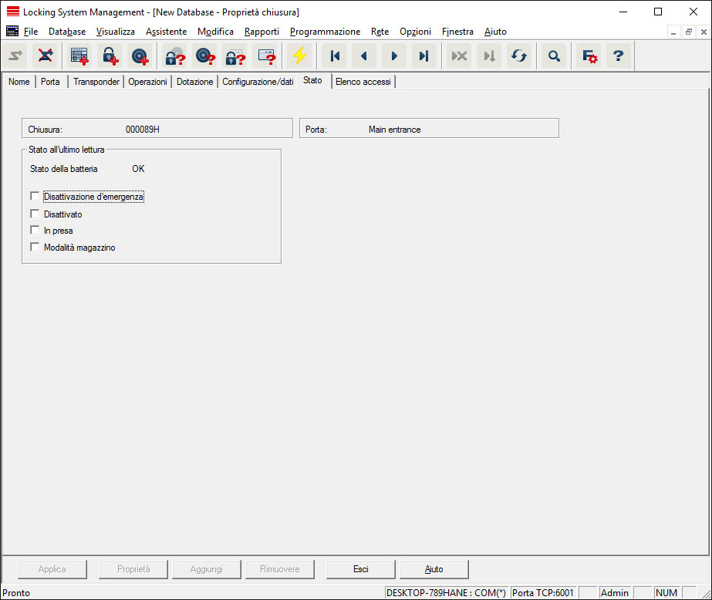Jump to first record arrow
Viewport: 712px width, 600px height.
pos(335,56)
